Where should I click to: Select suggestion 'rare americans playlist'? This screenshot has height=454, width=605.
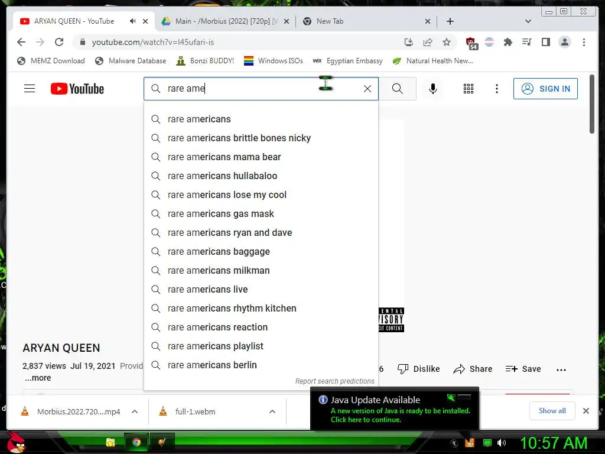[x=261, y=346]
